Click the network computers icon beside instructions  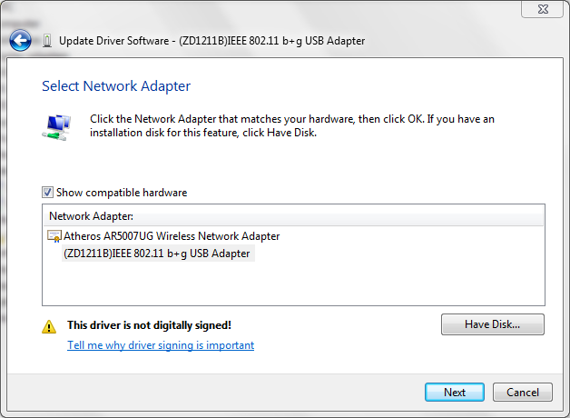[x=56, y=127]
